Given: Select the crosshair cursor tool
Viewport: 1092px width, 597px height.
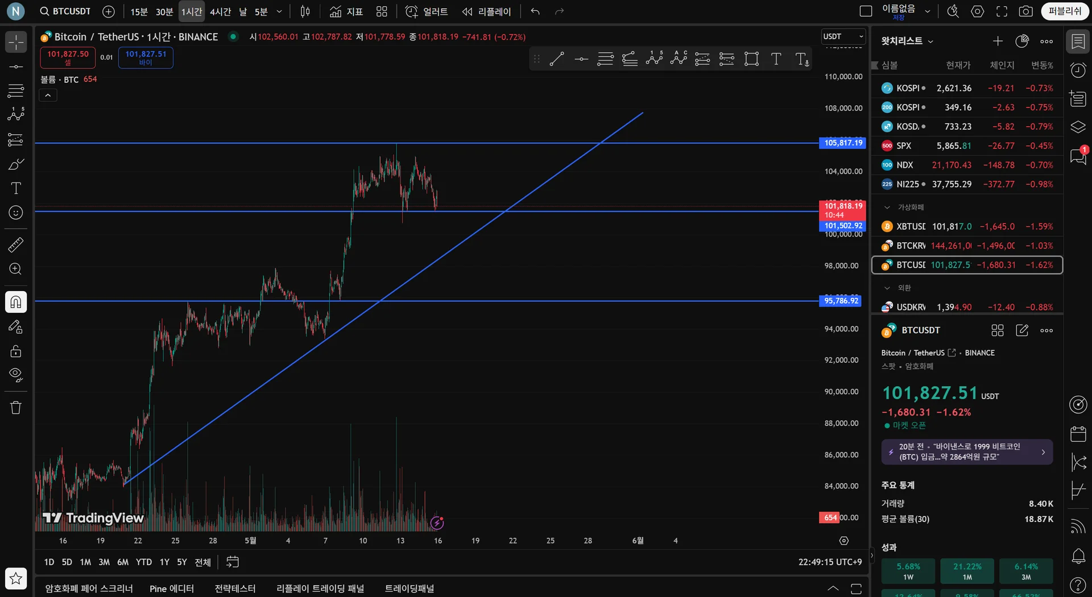Looking at the screenshot, I should [x=16, y=42].
